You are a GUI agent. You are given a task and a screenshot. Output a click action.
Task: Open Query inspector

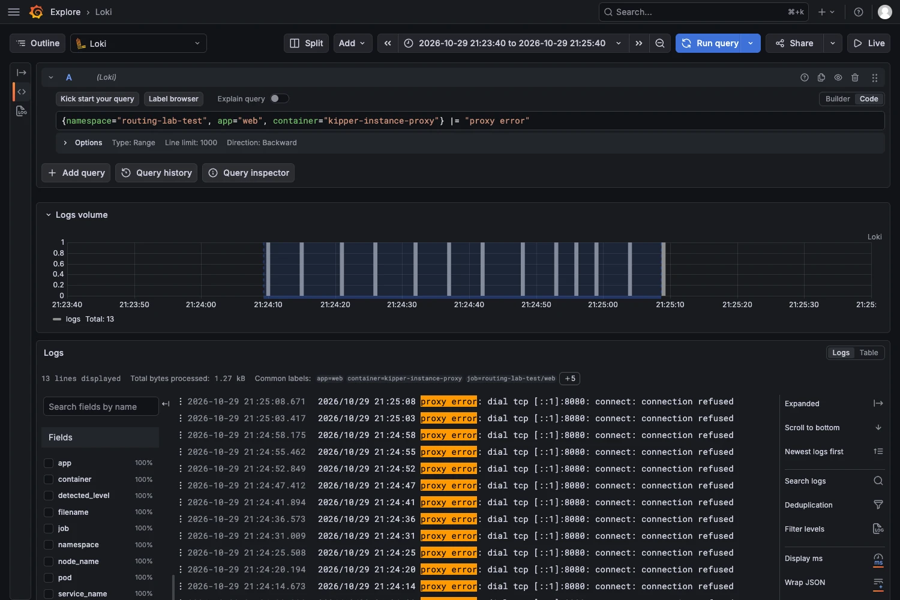pyautogui.click(x=248, y=173)
